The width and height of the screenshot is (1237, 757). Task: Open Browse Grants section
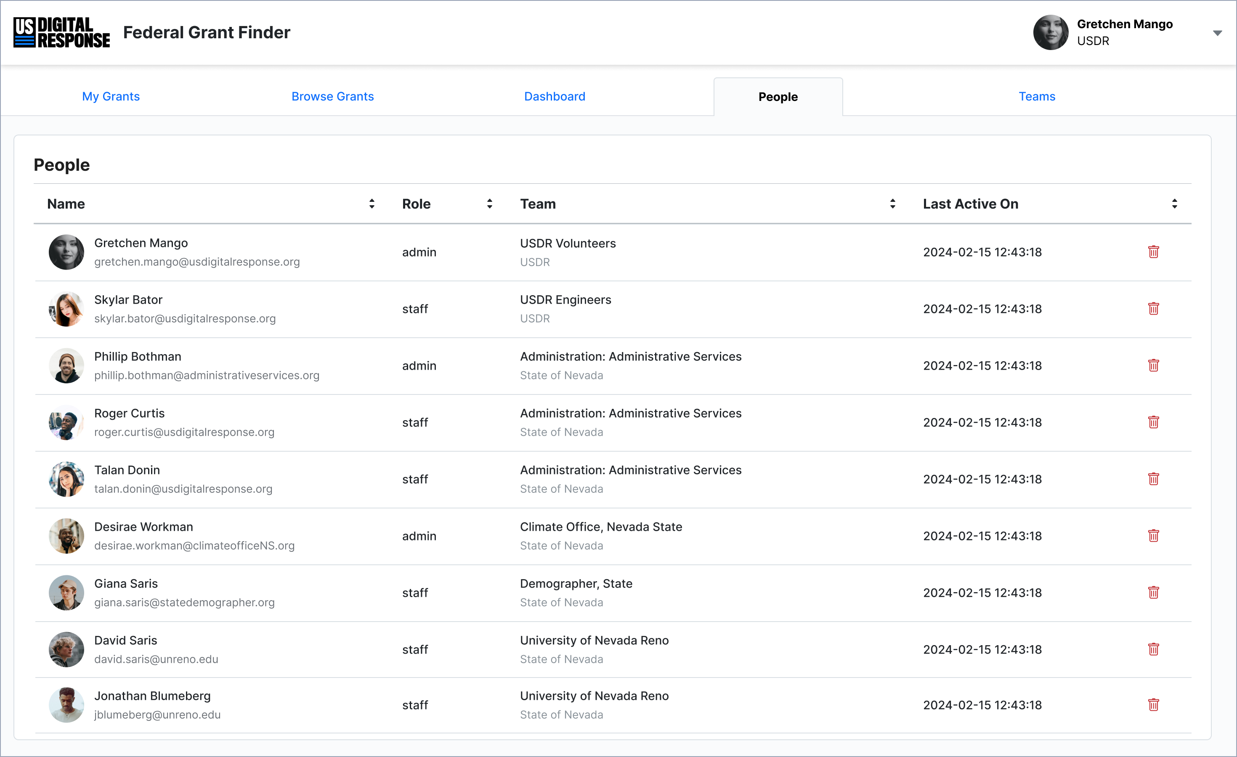pyautogui.click(x=332, y=95)
